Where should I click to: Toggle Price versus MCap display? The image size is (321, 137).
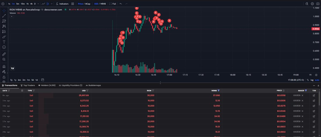coord(84,4)
